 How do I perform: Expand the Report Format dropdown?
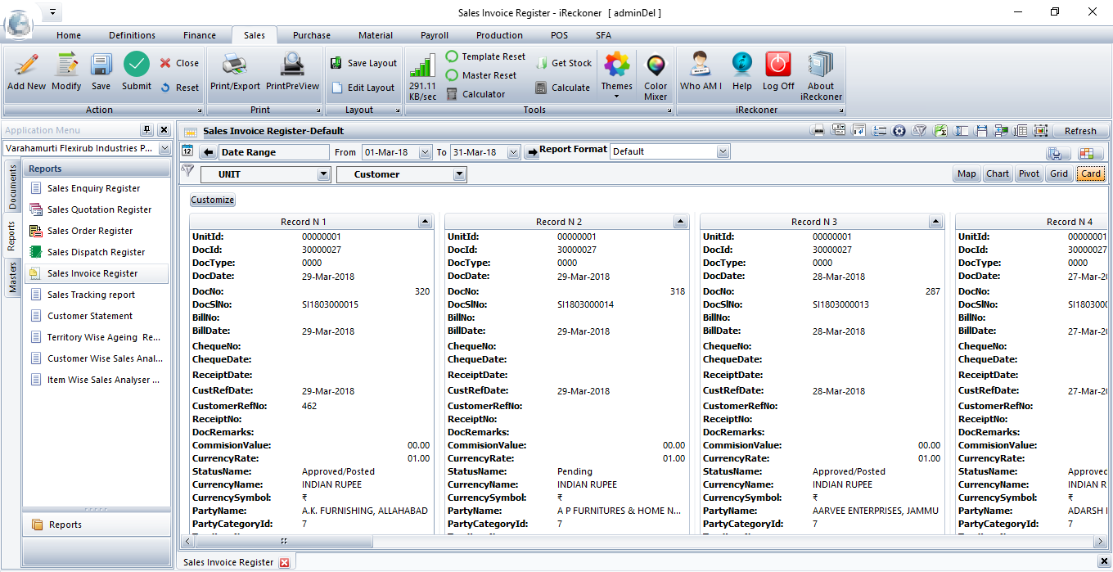[723, 151]
